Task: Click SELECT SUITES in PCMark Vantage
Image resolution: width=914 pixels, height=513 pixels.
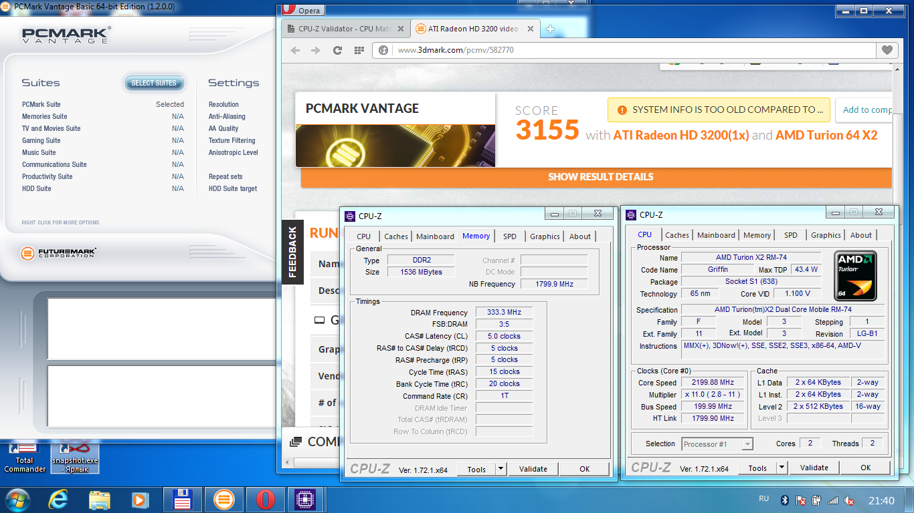Action: (154, 83)
